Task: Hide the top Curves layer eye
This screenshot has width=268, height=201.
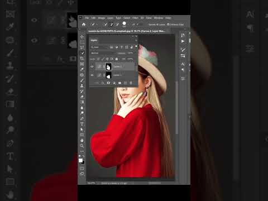Action: (92, 66)
